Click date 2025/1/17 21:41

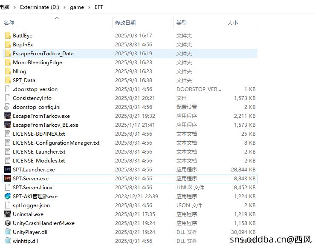pyautogui.click(x=135, y=125)
